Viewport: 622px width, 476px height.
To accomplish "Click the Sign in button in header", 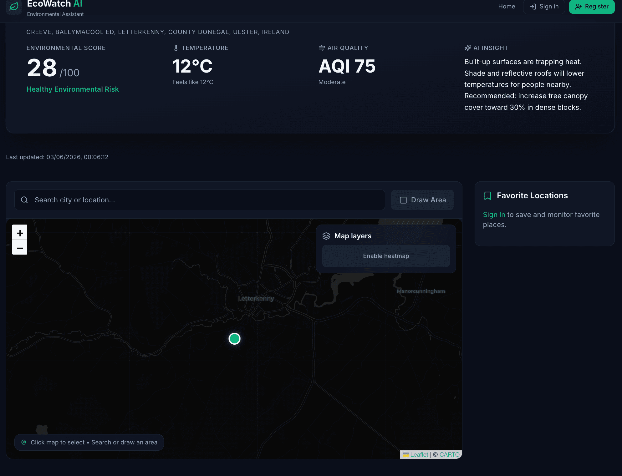I will click(x=544, y=7).
